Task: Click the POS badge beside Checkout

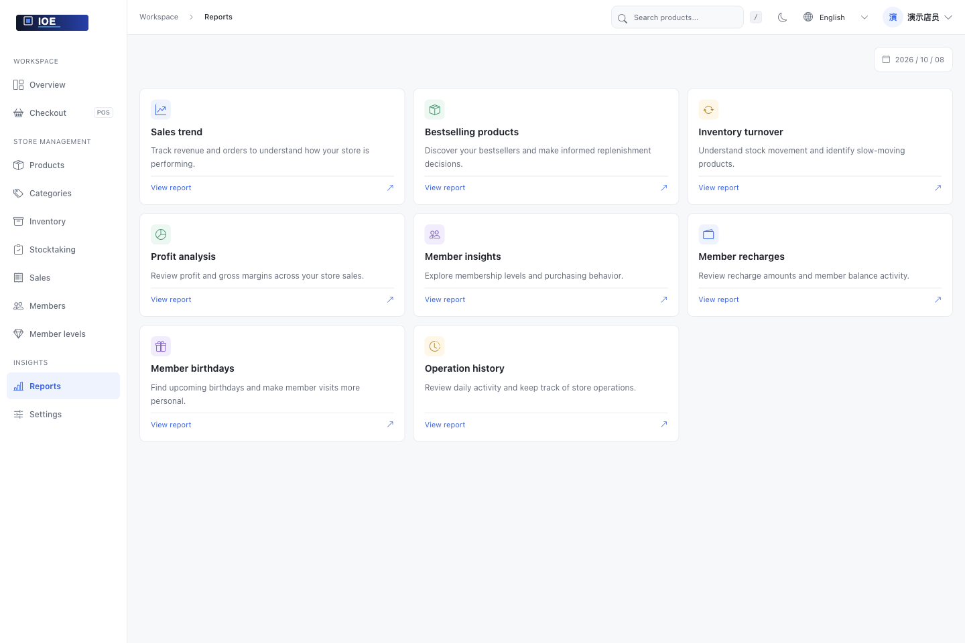Action: (103, 113)
